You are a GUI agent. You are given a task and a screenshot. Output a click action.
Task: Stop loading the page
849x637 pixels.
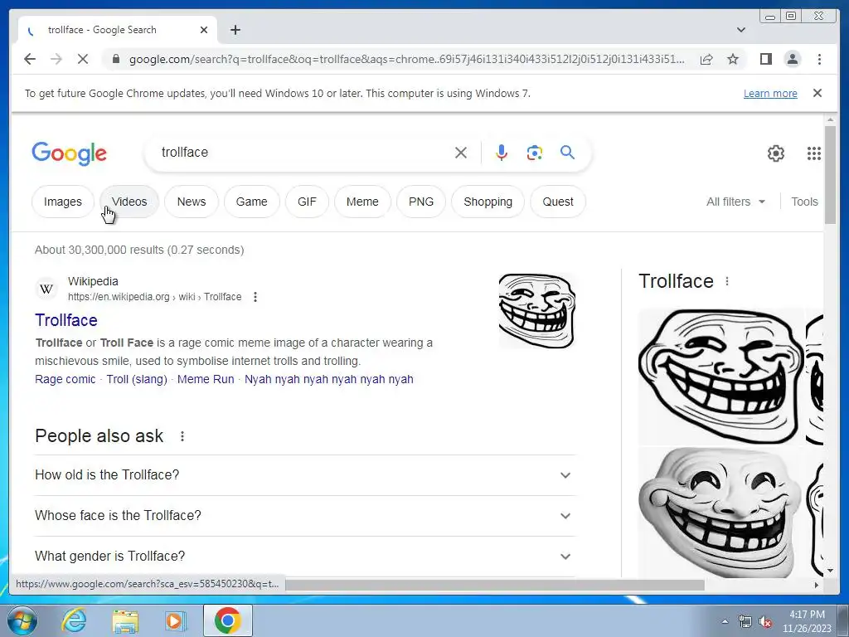pyautogui.click(x=83, y=59)
